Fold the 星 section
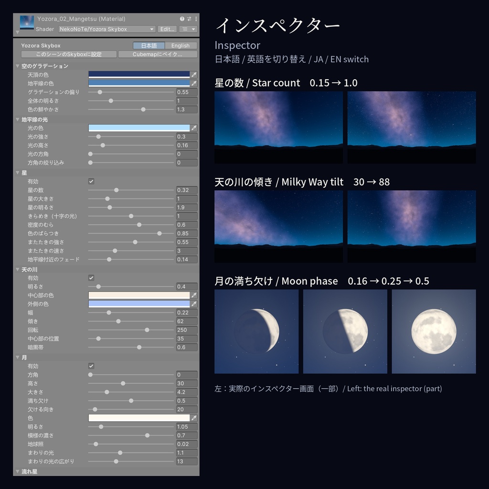 coord(18,173)
